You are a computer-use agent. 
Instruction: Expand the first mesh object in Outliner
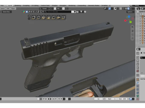(x=140, y=16)
